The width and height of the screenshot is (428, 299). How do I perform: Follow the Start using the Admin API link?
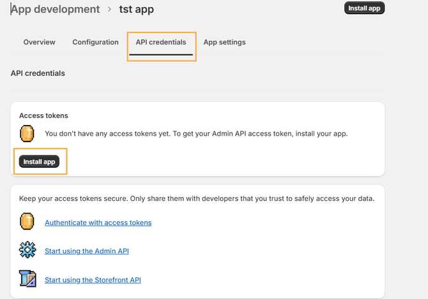[86, 251]
